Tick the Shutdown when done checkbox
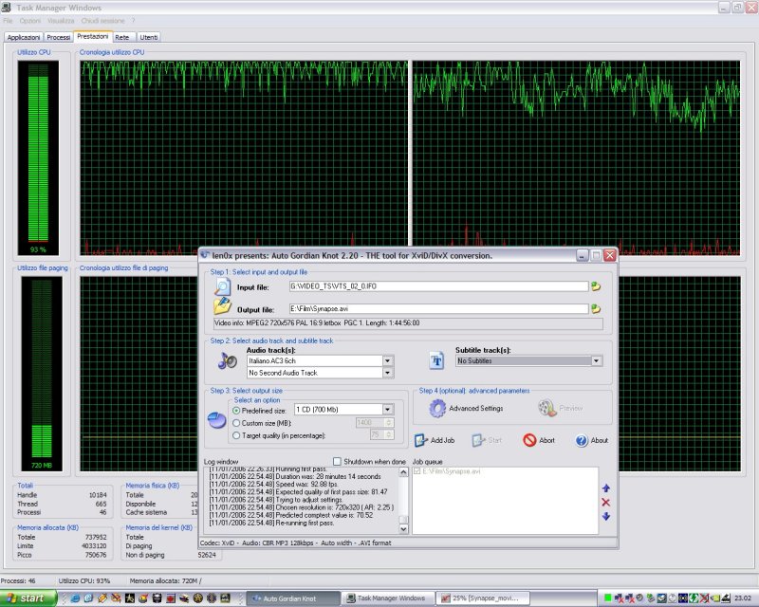This screenshot has width=759, height=607. click(x=337, y=461)
